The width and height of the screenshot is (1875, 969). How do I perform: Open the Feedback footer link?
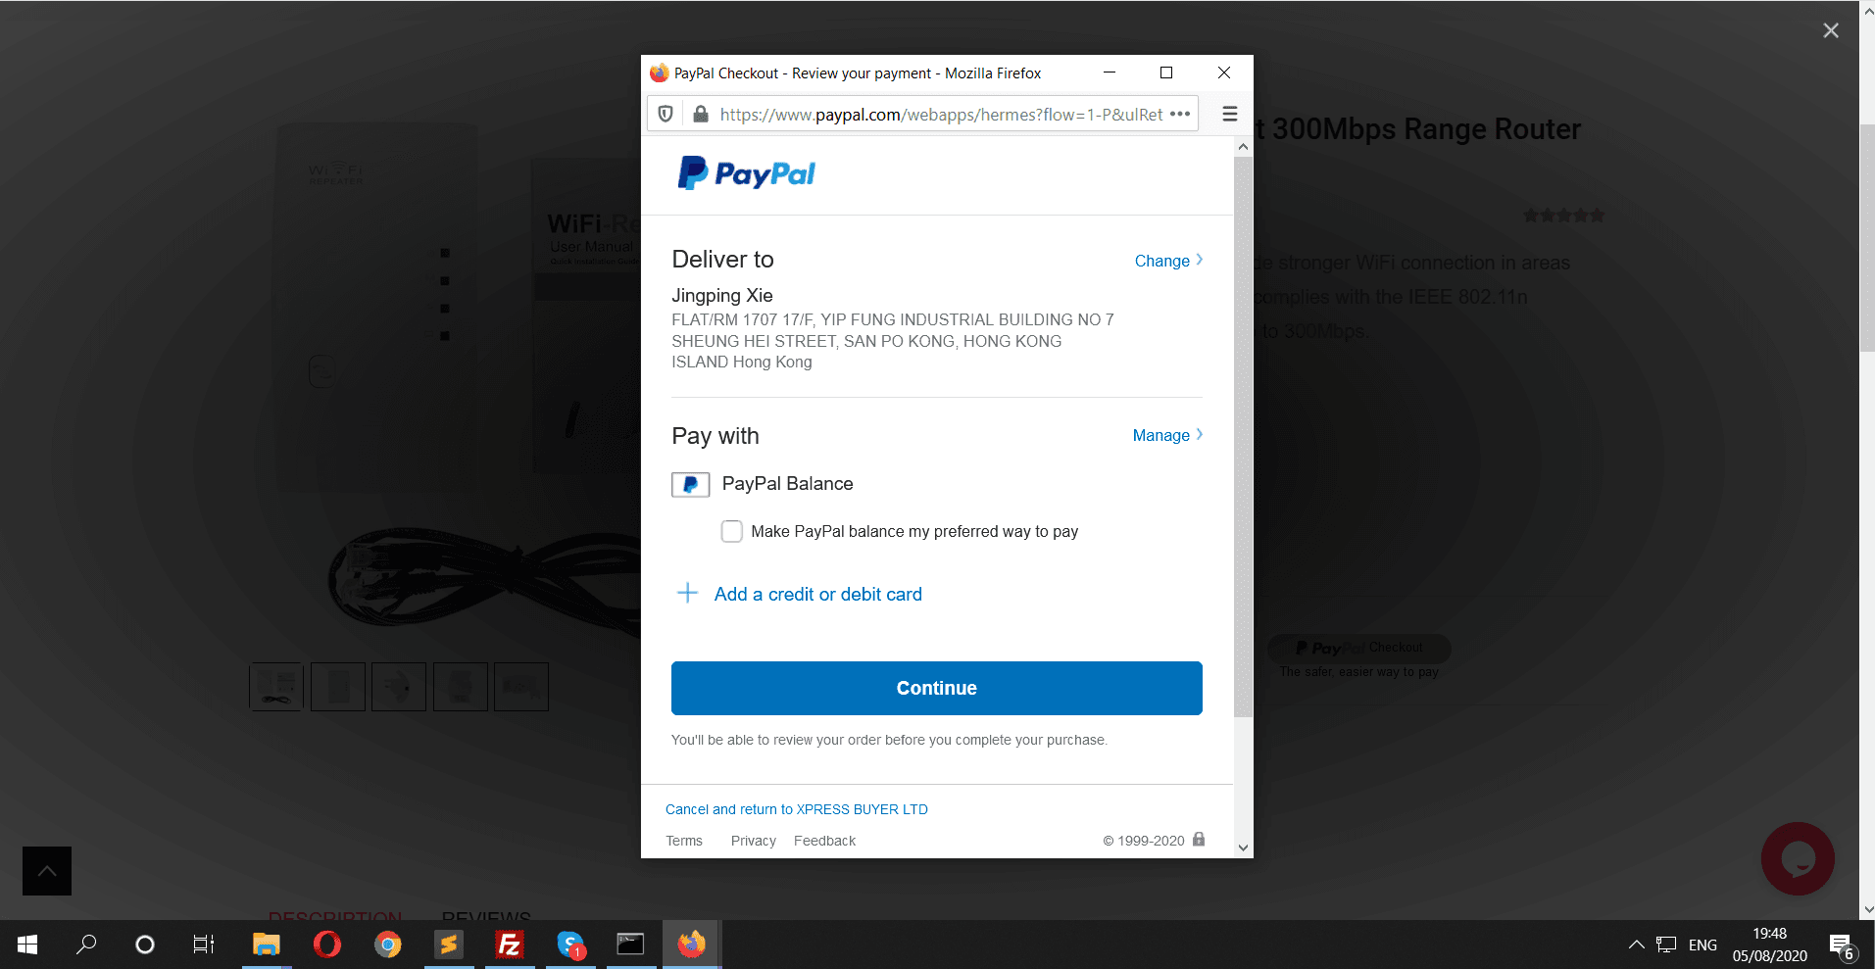(x=824, y=841)
